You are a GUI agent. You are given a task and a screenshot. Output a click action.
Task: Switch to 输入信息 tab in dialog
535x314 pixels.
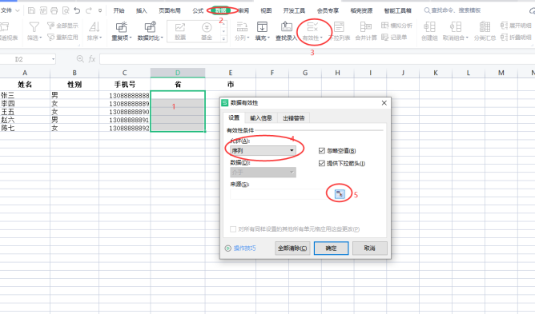[261, 117]
